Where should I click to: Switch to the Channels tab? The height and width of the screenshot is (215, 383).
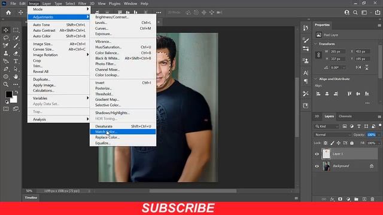[345, 116]
